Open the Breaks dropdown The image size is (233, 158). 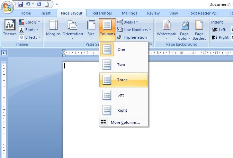128,22
